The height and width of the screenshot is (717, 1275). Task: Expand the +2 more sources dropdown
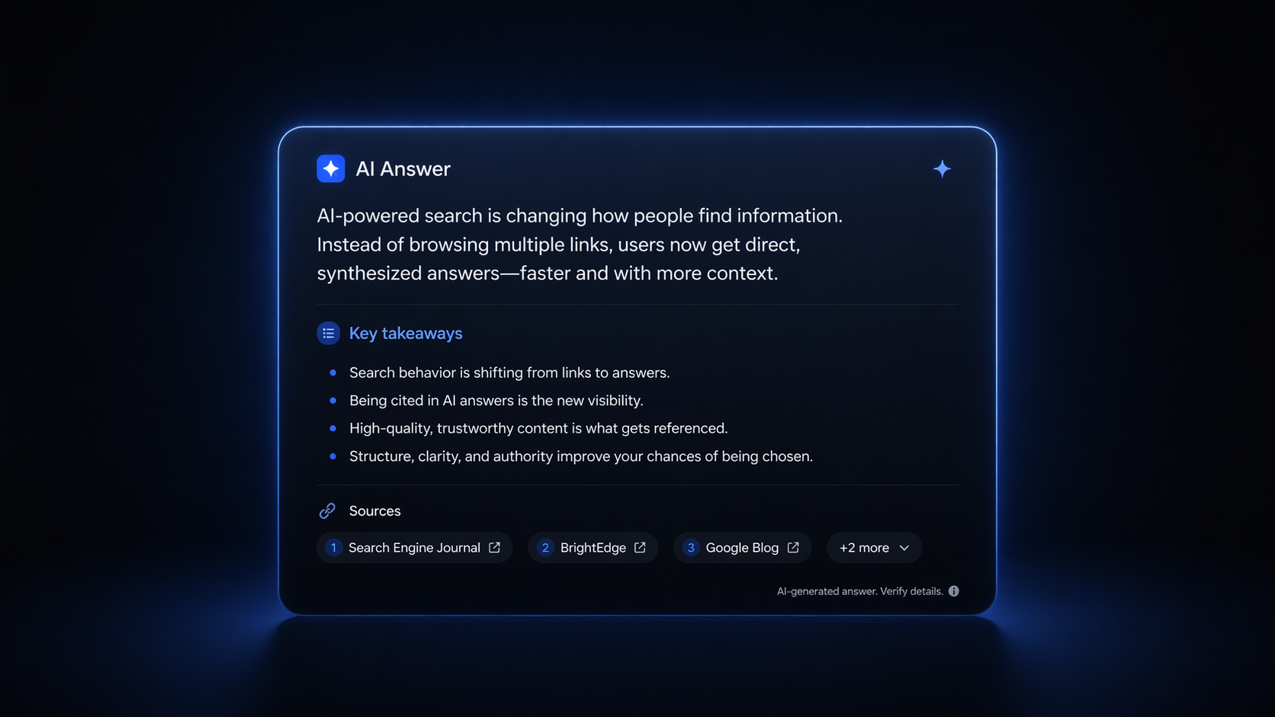(x=873, y=547)
